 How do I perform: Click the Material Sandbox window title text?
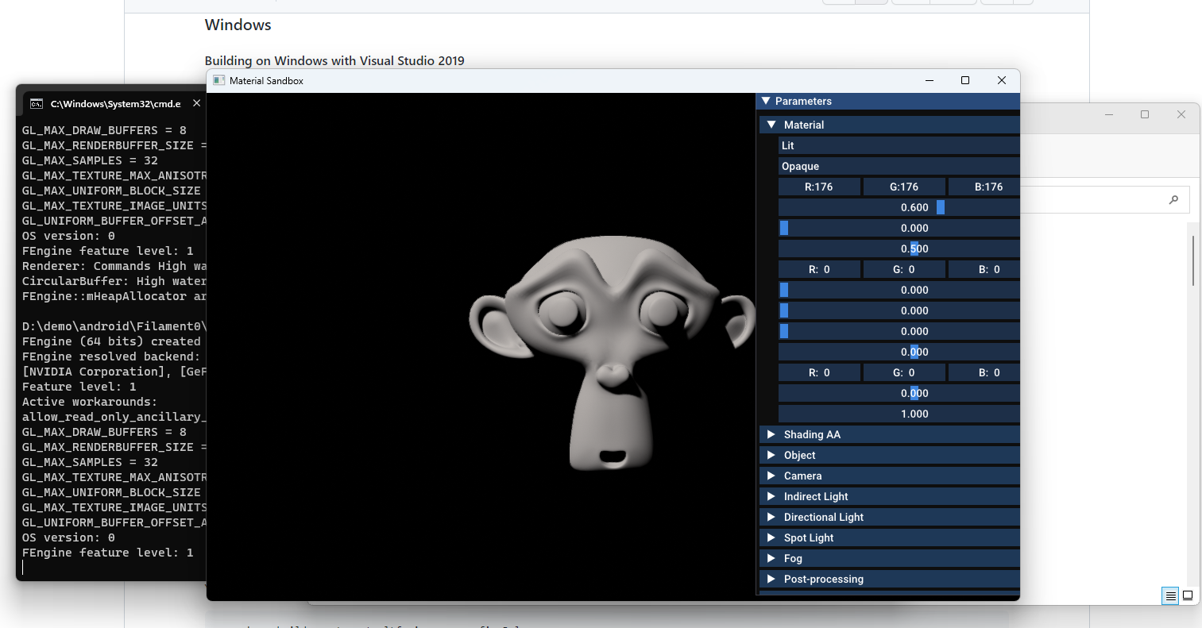tap(266, 80)
